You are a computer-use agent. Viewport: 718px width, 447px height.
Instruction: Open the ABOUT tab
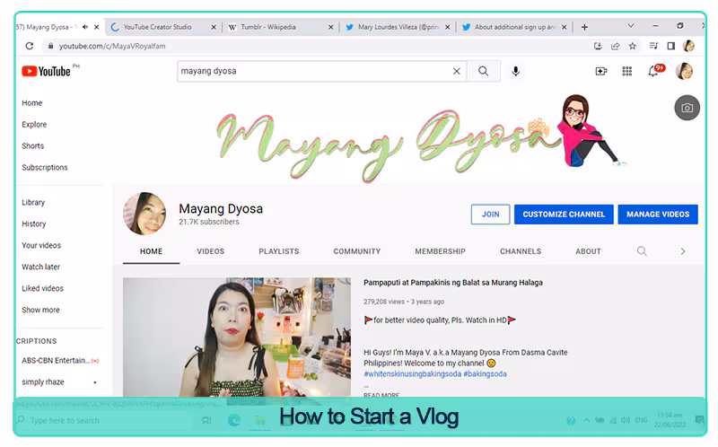pyautogui.click(x=589, y=251)
